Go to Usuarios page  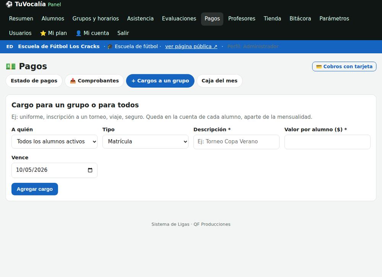[20, 33]
